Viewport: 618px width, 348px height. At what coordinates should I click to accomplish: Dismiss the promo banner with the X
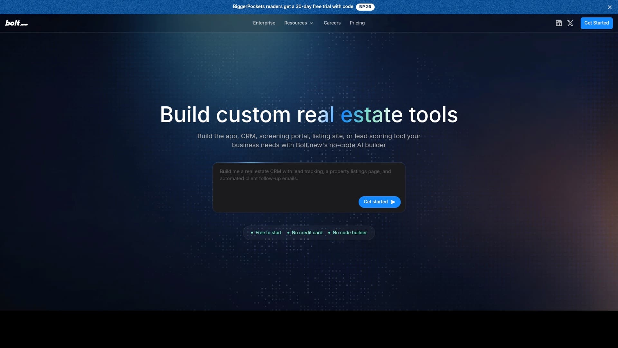610,7
